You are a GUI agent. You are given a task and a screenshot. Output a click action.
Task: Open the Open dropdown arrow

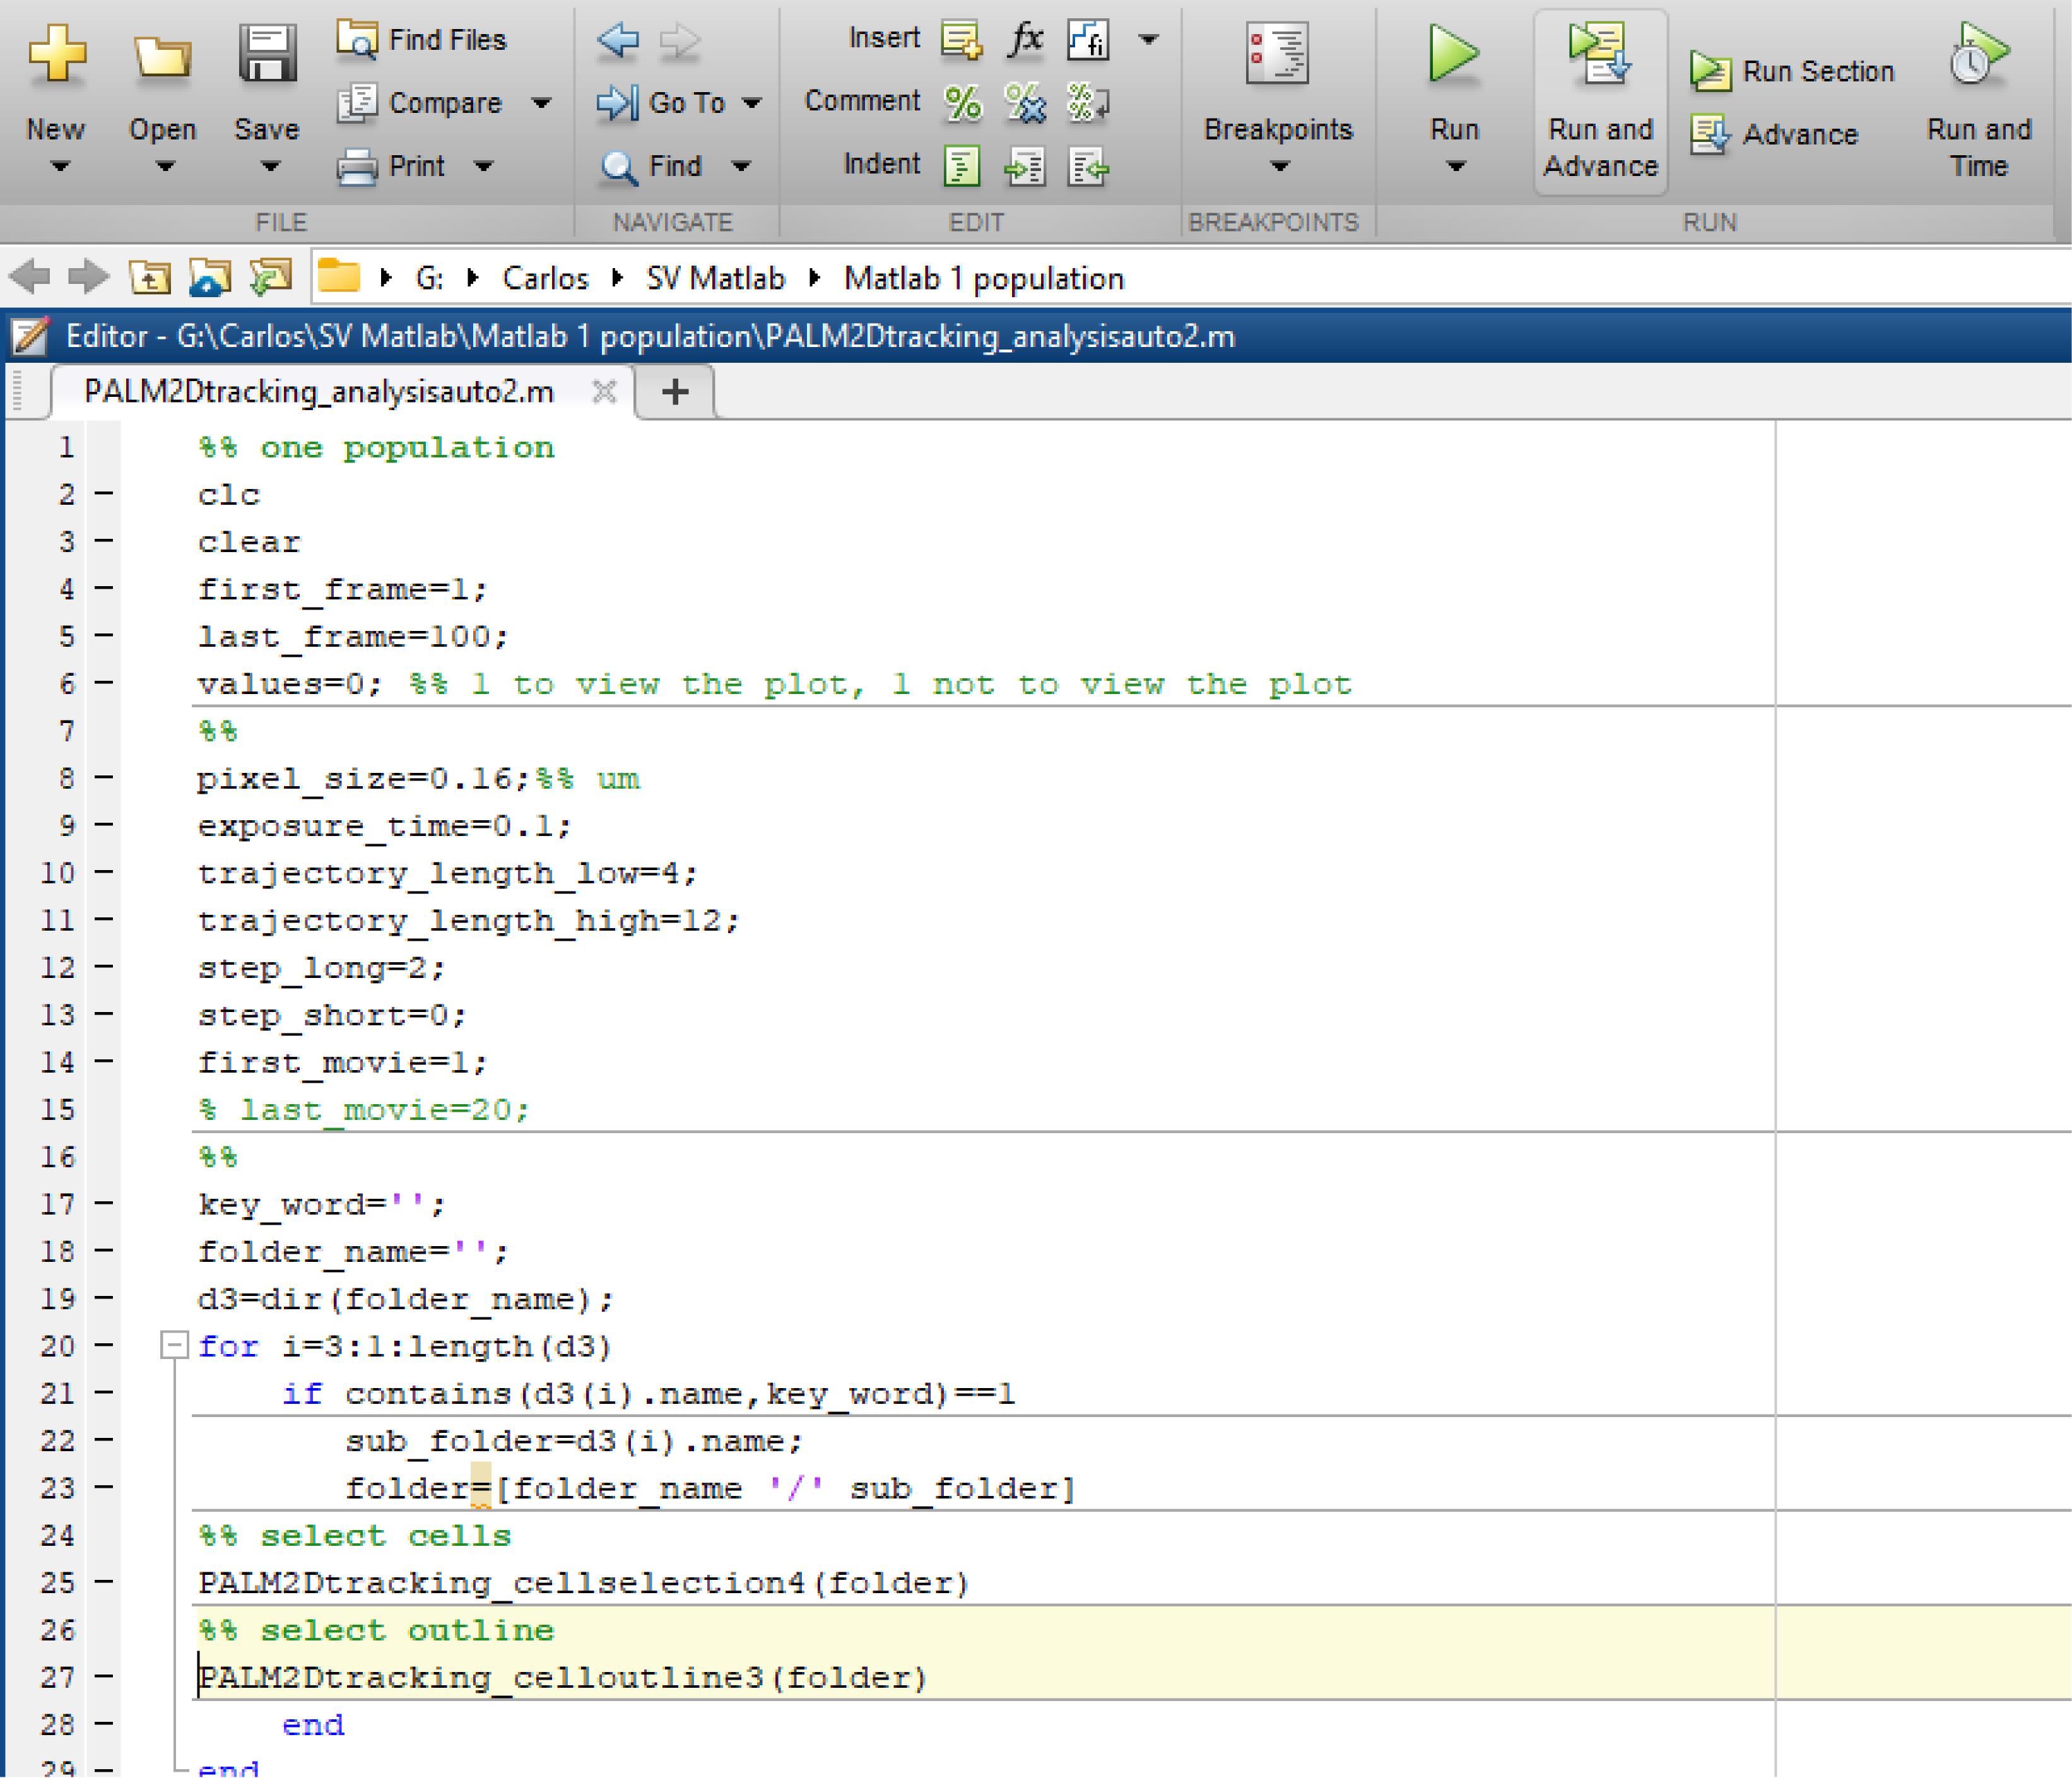click(165, 166)
